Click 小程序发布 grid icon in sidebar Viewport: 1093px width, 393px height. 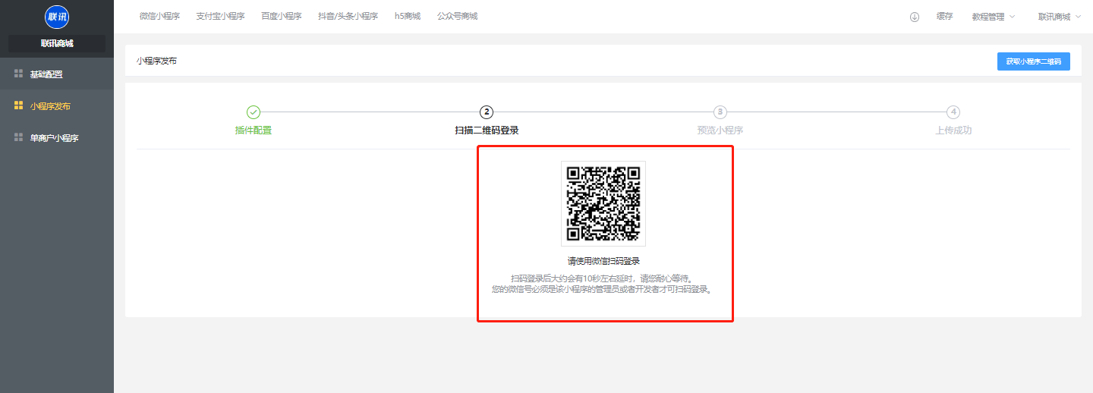(x=19, y=105)
